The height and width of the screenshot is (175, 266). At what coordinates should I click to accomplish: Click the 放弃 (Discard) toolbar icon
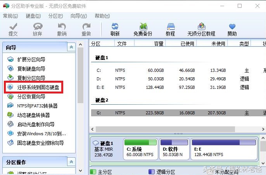coord(38,30)
